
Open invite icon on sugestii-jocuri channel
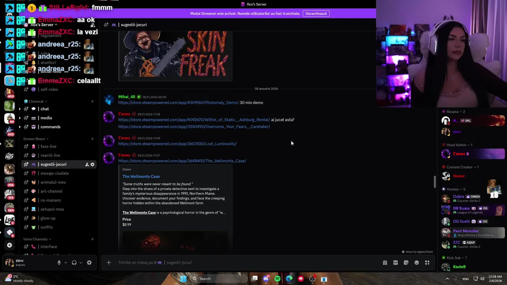(87, 165)
